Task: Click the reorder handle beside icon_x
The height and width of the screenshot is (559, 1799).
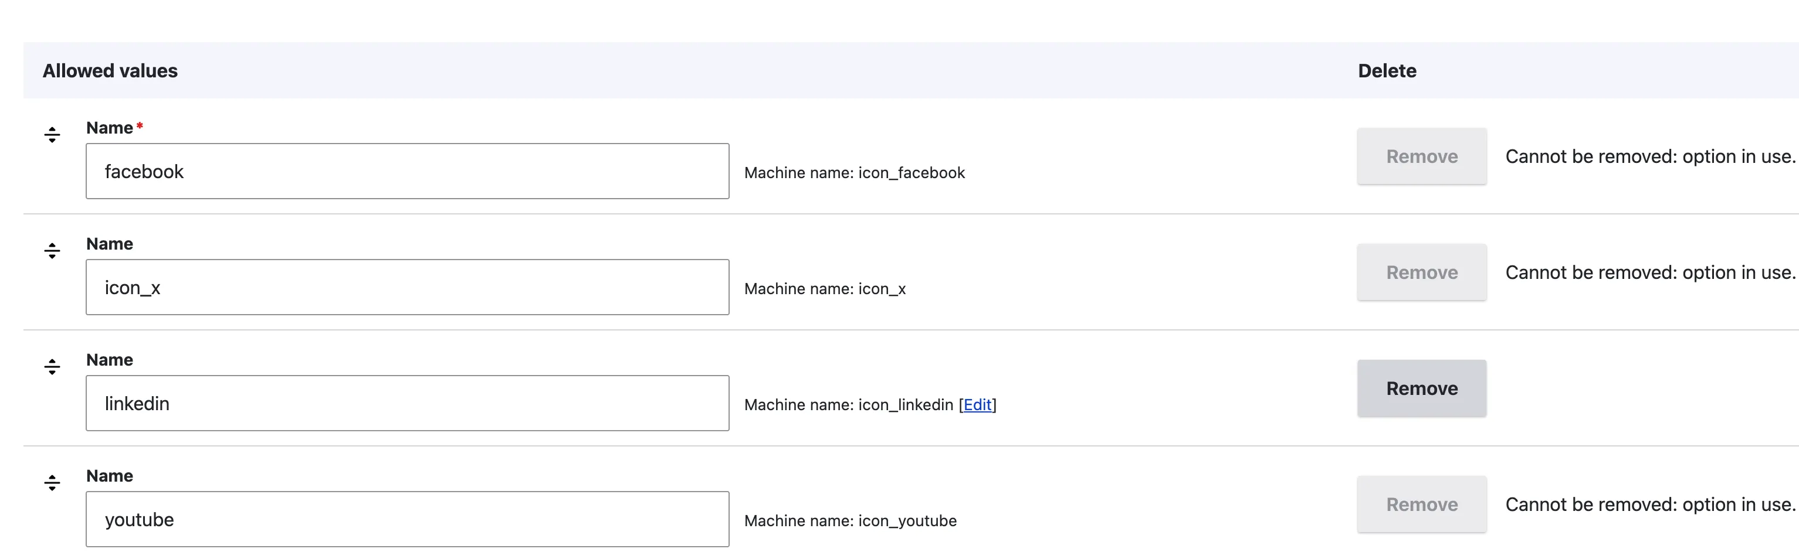Action: pyautogui.click(x=52, y=251)
